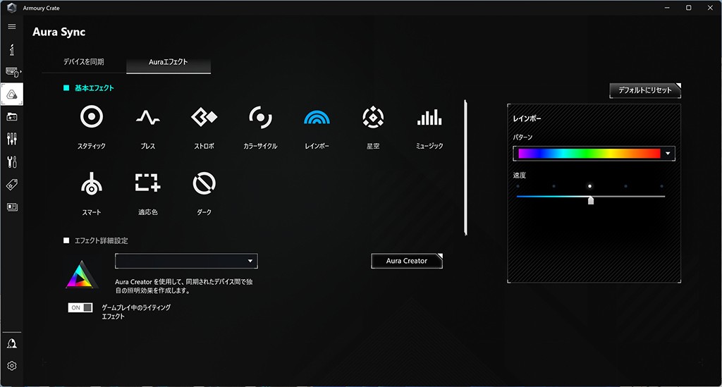This screenshot has width=722, height=387.
Task: Open the Game Library icon in the sidebar
Action: pos(12,117)
